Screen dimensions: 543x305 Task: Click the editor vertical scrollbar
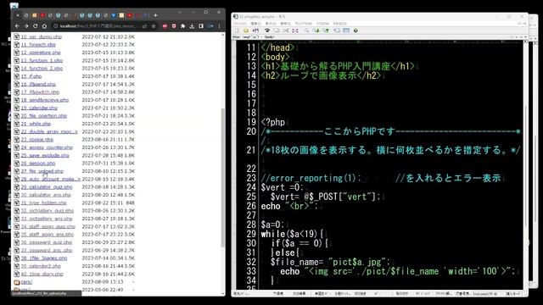coord(525,165)
